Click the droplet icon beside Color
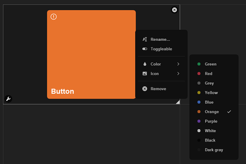The width and height of the screenshot is (246, 164). coord(144,64)
